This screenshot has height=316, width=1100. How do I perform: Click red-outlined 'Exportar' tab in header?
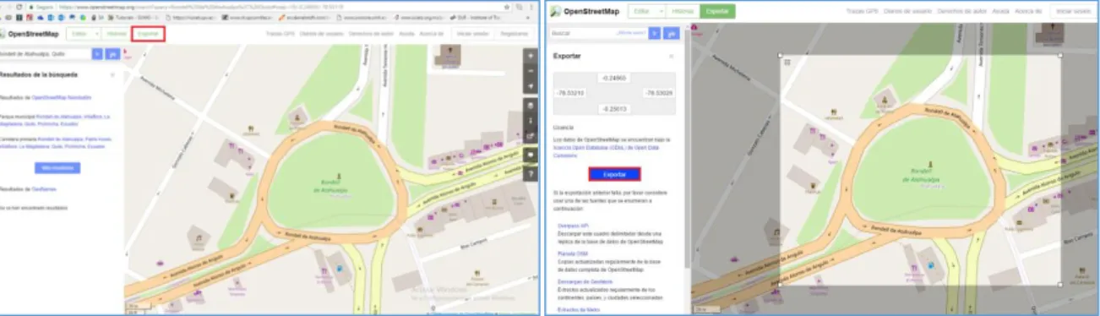149,34
